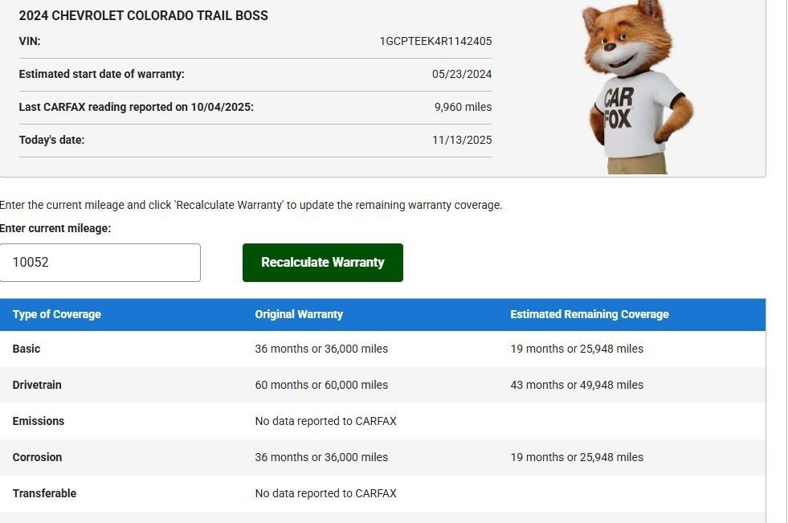
Task: Click the 9,960 miles CARFAX reading value
Action: click(463, 107)
